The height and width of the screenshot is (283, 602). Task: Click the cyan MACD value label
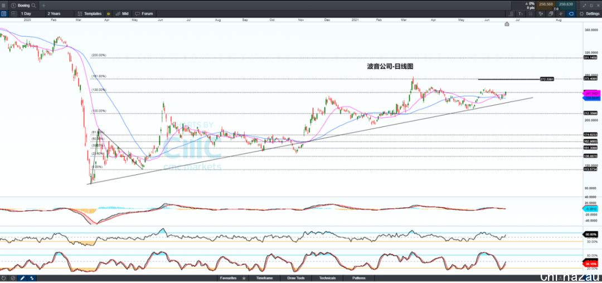pos(590,209)
